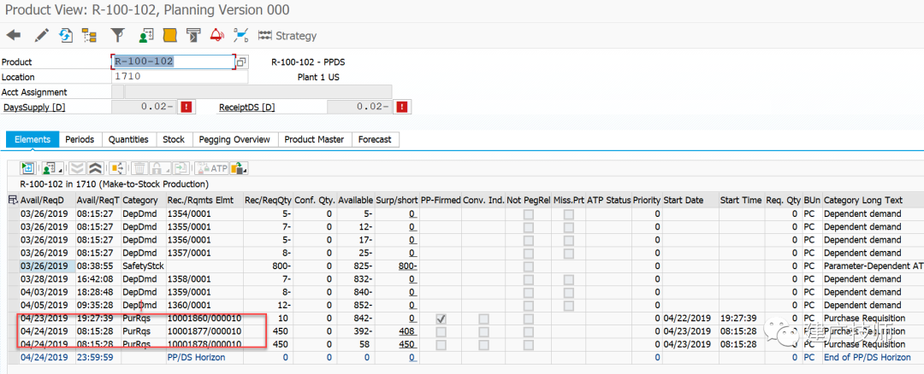The width and height of the screenshot is (924, 374).
Task: Switch to the Product Master tab
Action: (x=315, y=139)
